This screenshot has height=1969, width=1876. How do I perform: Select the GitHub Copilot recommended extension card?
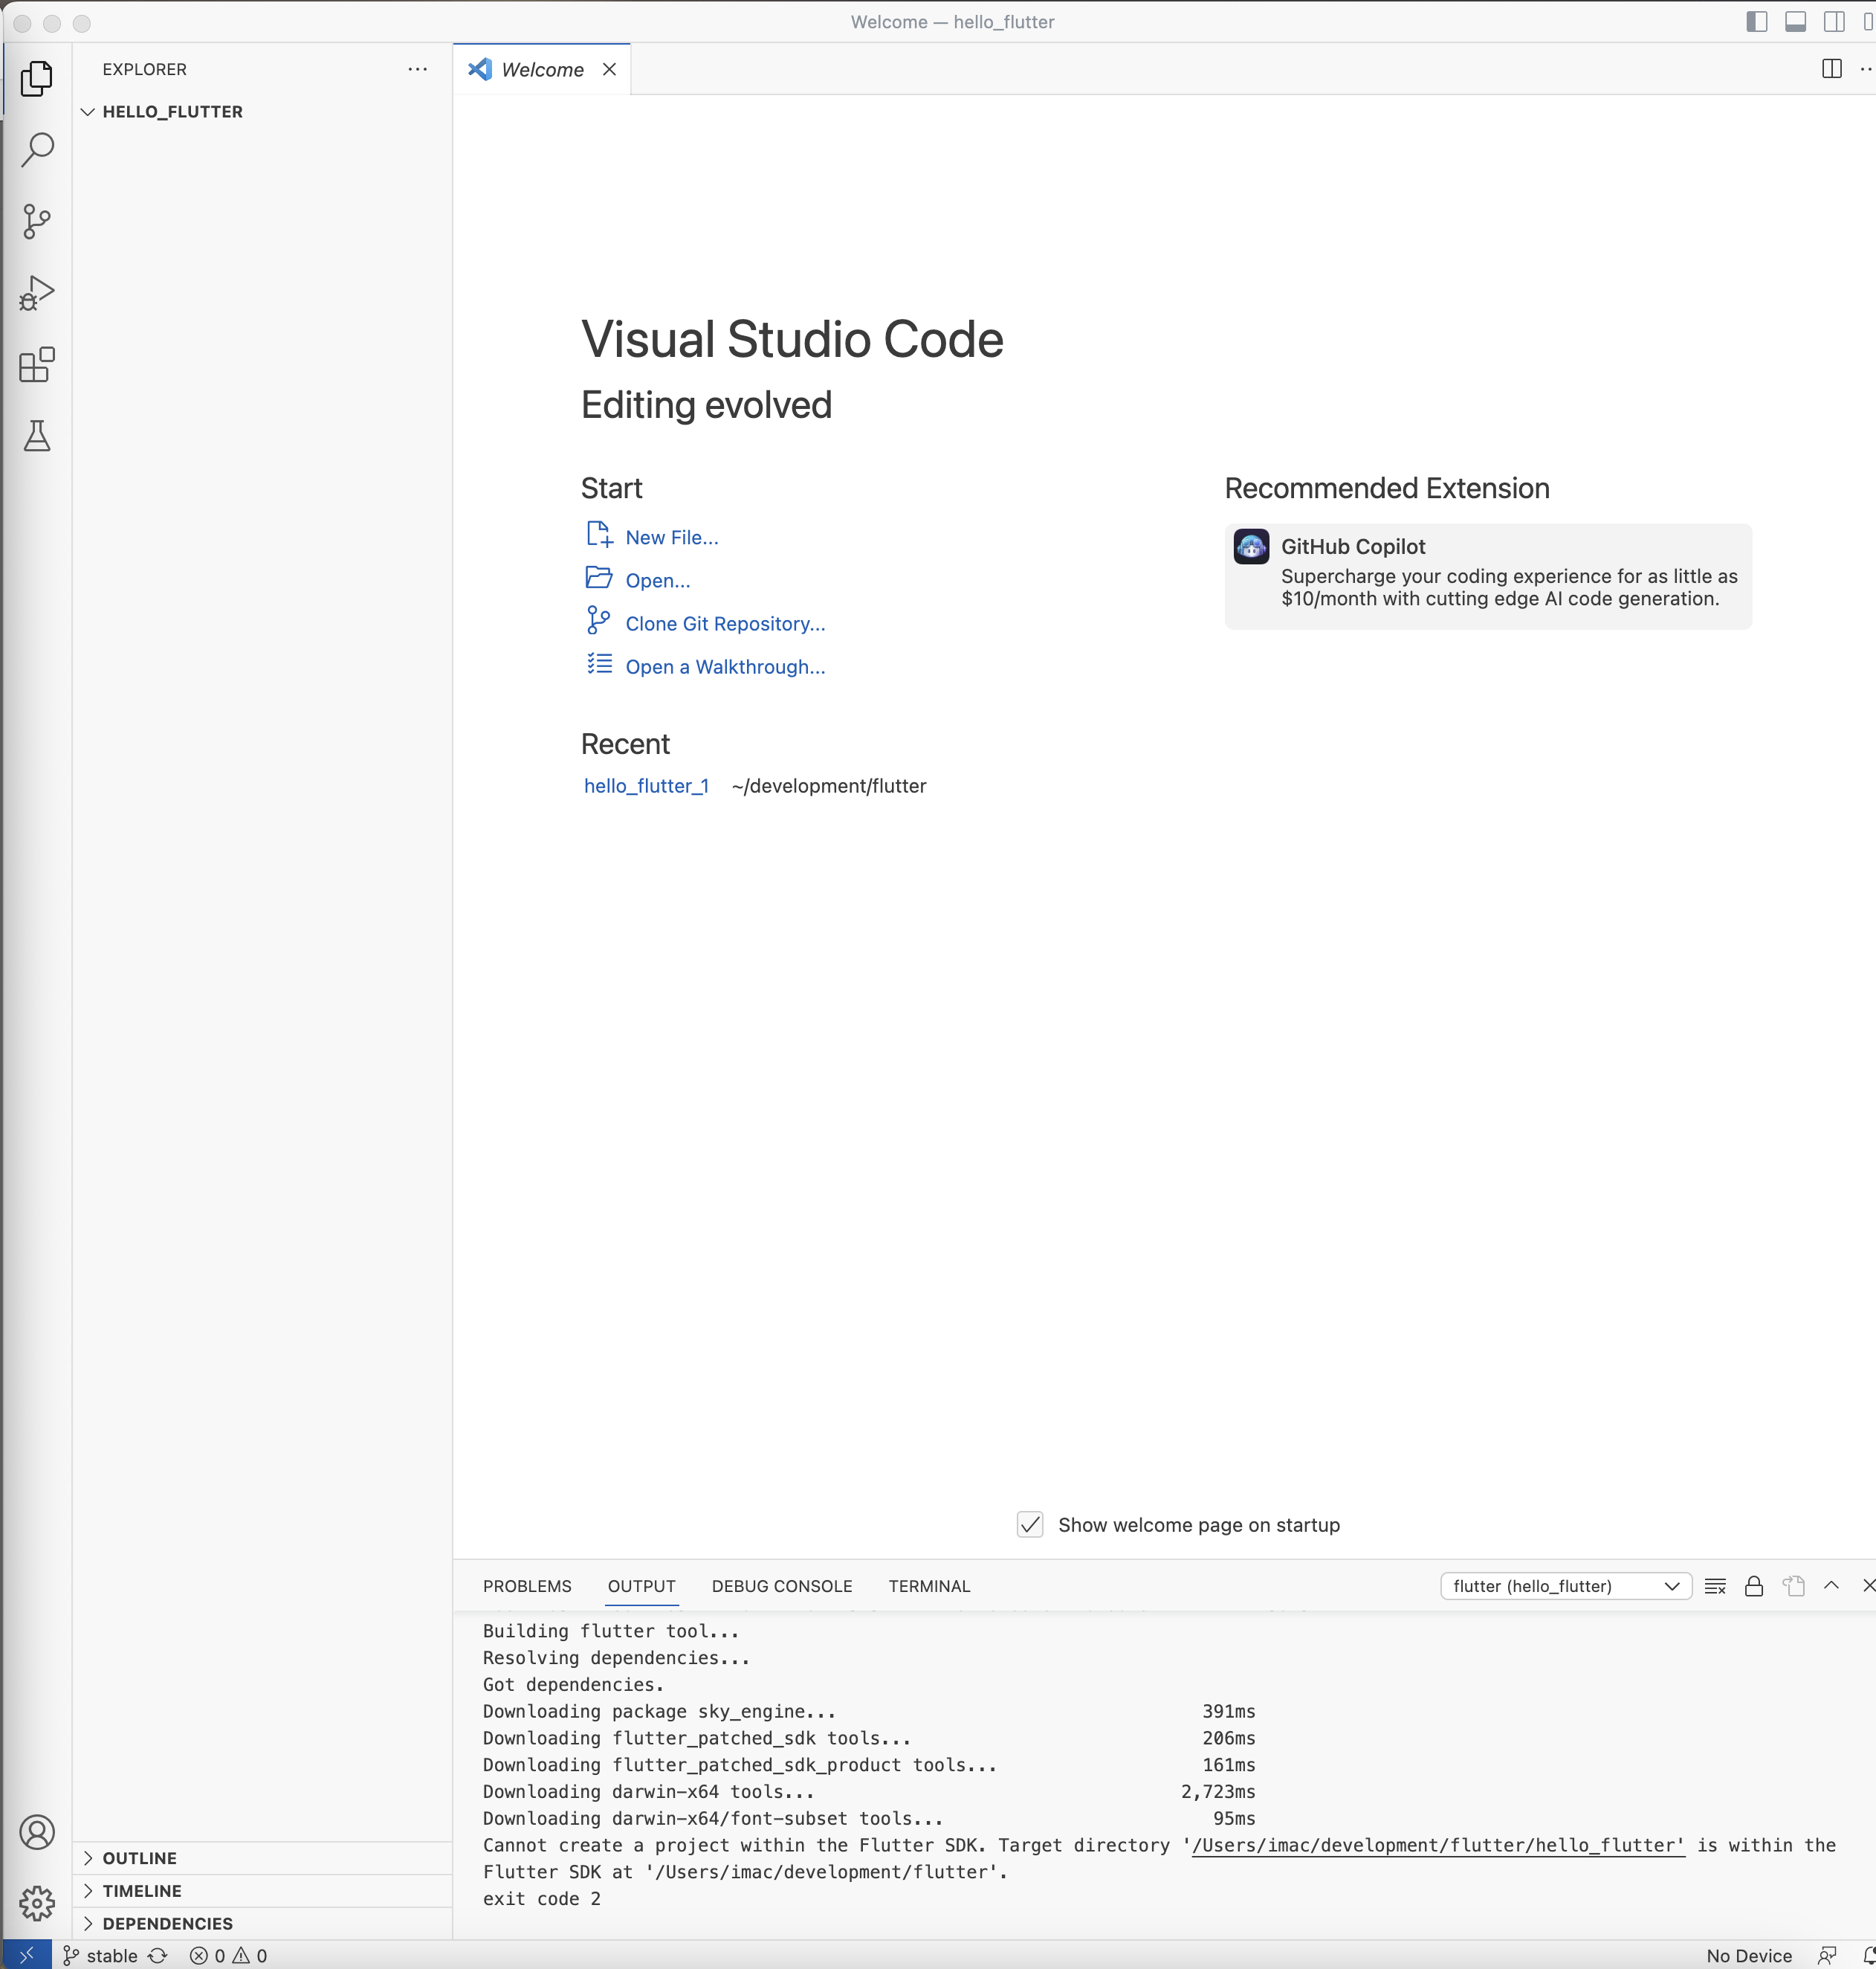[1488, 576]
